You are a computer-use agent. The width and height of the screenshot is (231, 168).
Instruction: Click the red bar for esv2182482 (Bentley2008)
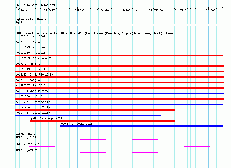119,77
